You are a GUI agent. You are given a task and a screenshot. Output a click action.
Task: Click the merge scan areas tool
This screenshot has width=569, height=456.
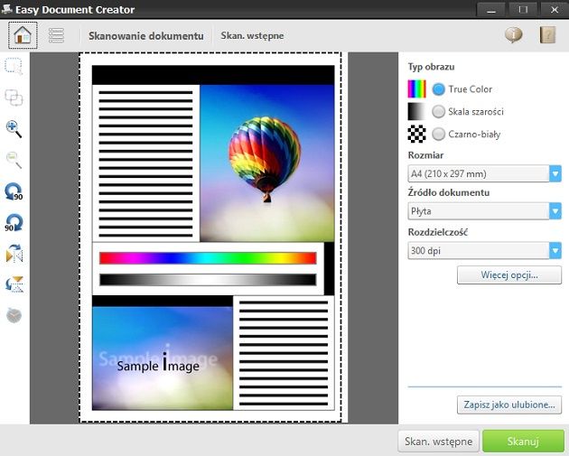point(14,98)
